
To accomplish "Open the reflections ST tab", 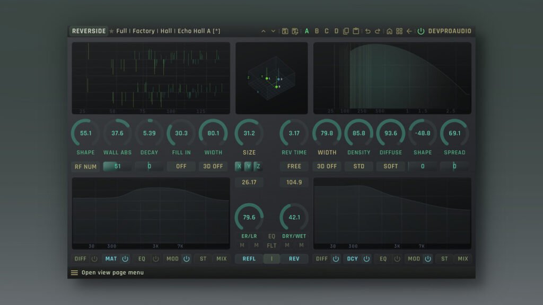I will click(203, 258).
